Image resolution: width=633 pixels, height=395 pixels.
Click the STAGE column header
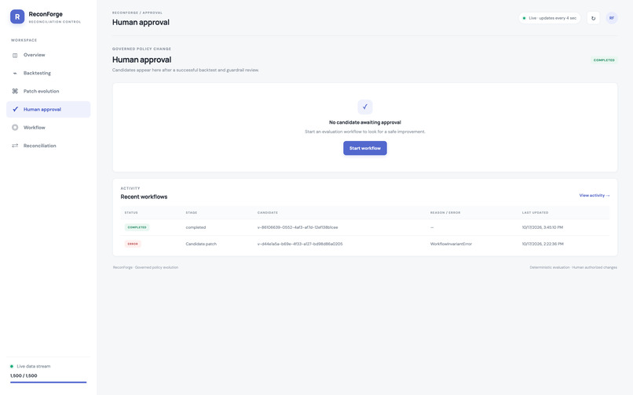tap(192, 212)
